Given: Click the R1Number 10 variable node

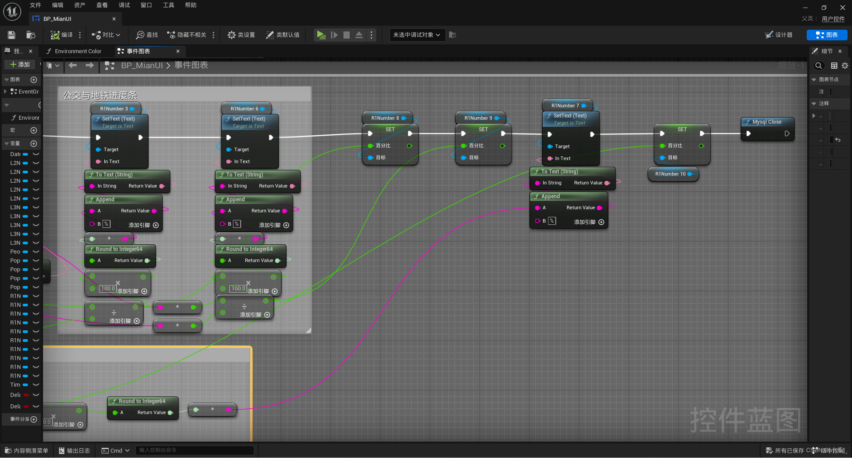Looking at the screenshot, I should tap(674, 174).
